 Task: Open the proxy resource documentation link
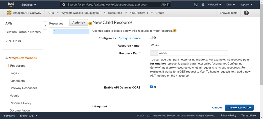[x=129, y=38]
